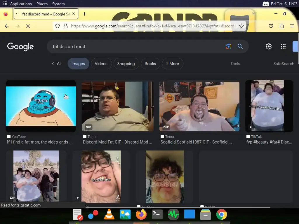Image resolution: width=299 pixels, height=224 pixels.
Task: Open the blue square dock app
Action: tap(189, 214)
